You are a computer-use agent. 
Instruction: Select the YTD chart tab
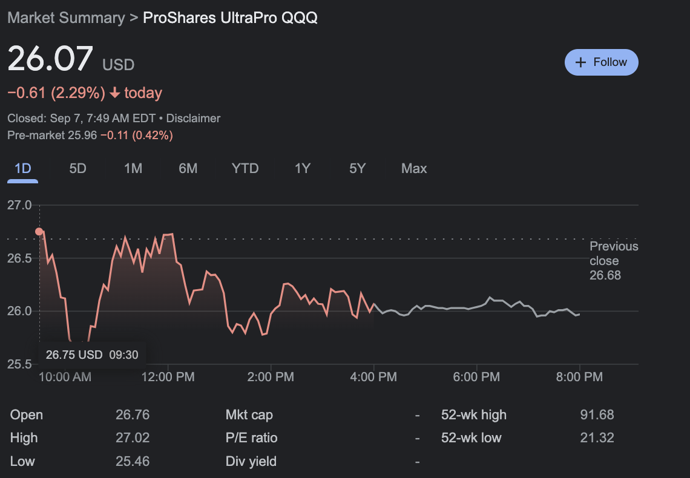(245, 168)
